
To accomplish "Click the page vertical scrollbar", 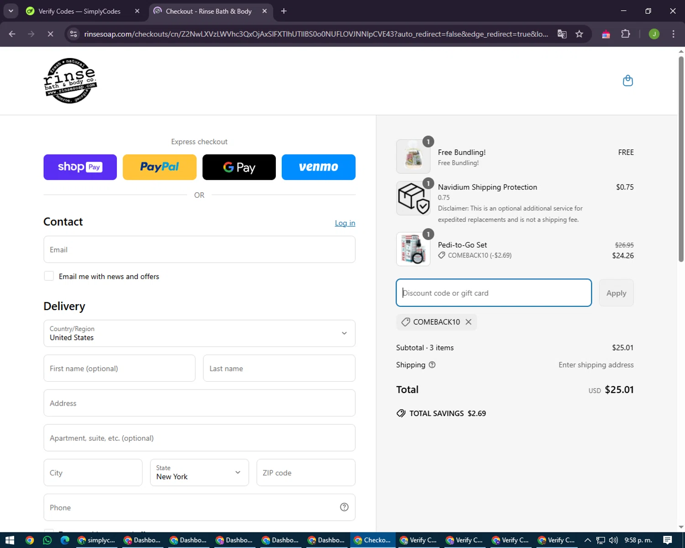I will 681,159.
